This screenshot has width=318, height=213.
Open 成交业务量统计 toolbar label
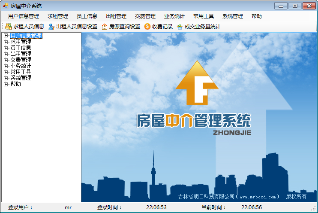pos(202,27)
